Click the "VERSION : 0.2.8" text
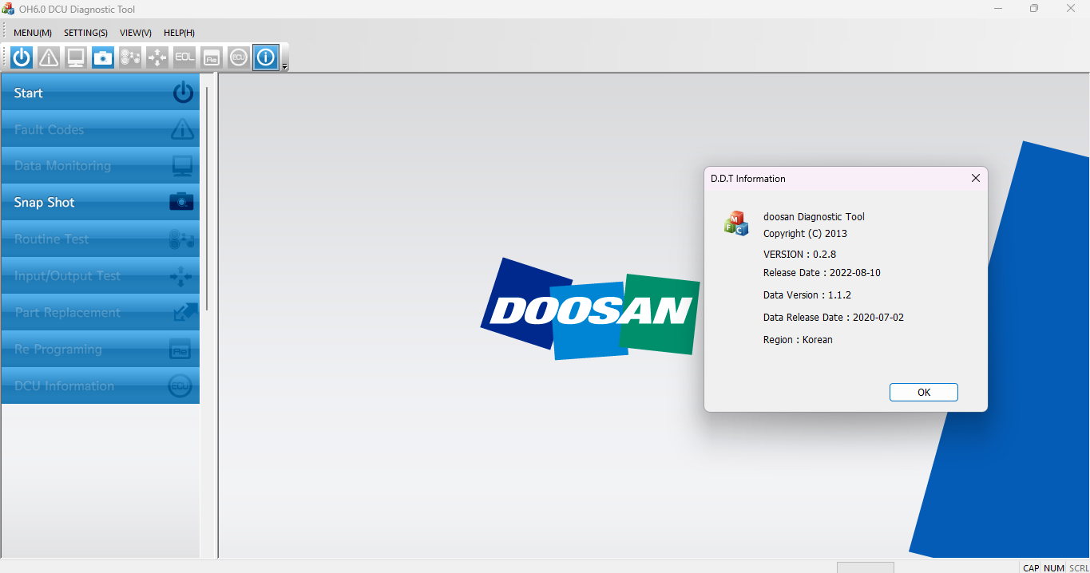Image resolution: width=1090 pixels, height=573 pixels. [799, 254]
